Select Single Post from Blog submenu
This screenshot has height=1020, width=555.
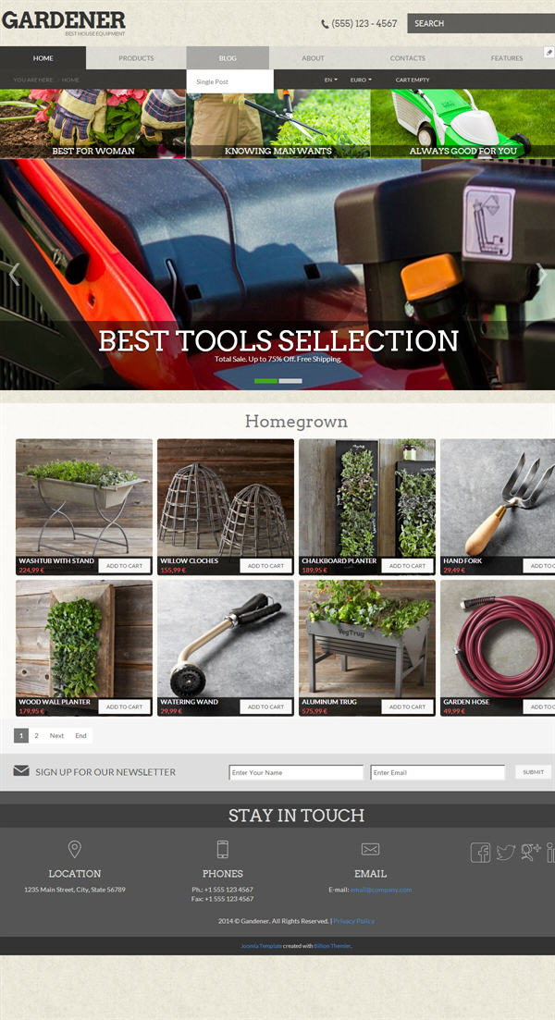tap(212, 82)
